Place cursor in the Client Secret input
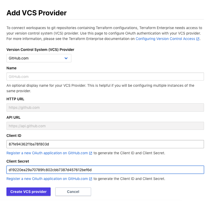 click(x=105, y=170)
